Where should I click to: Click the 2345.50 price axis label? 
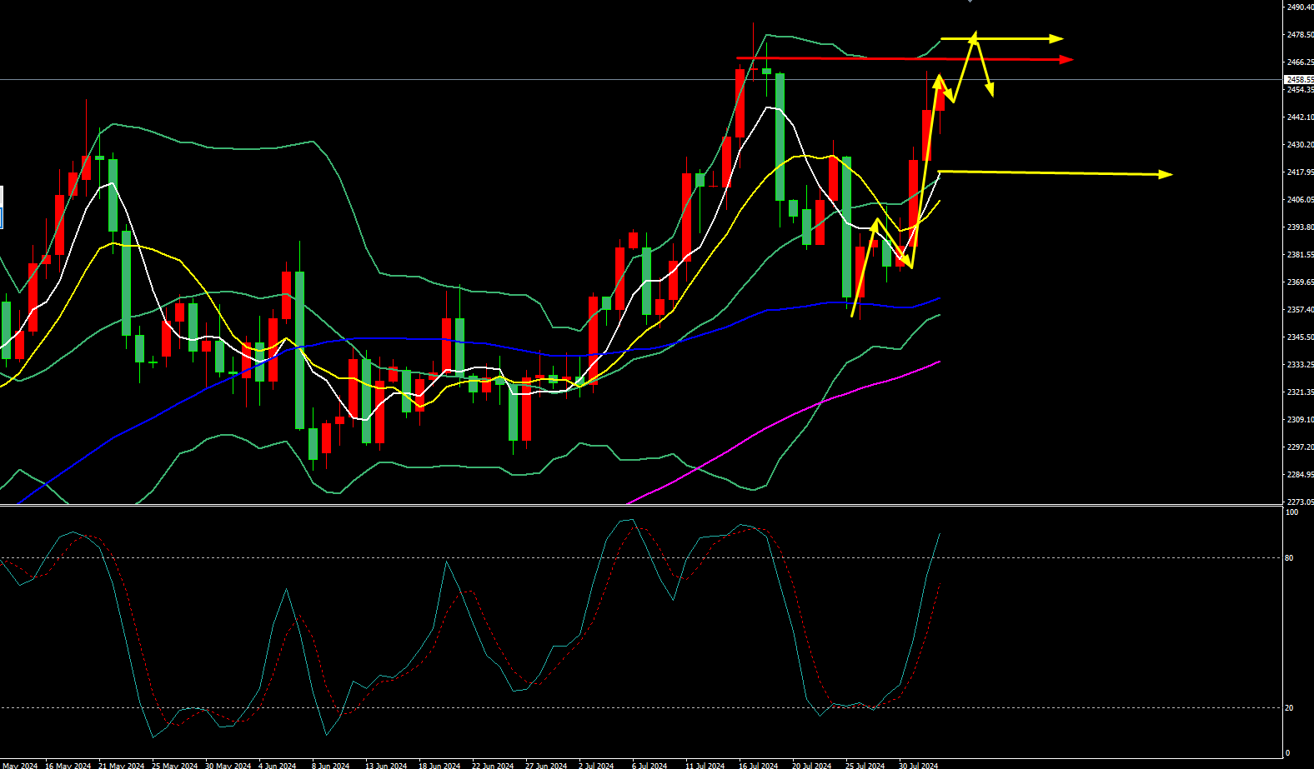[1301, 337]
